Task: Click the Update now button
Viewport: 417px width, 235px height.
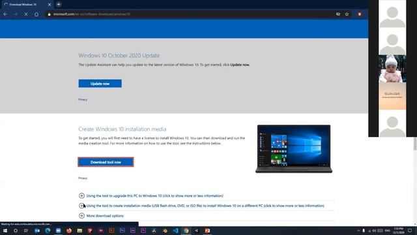Action: pos(100,84)
